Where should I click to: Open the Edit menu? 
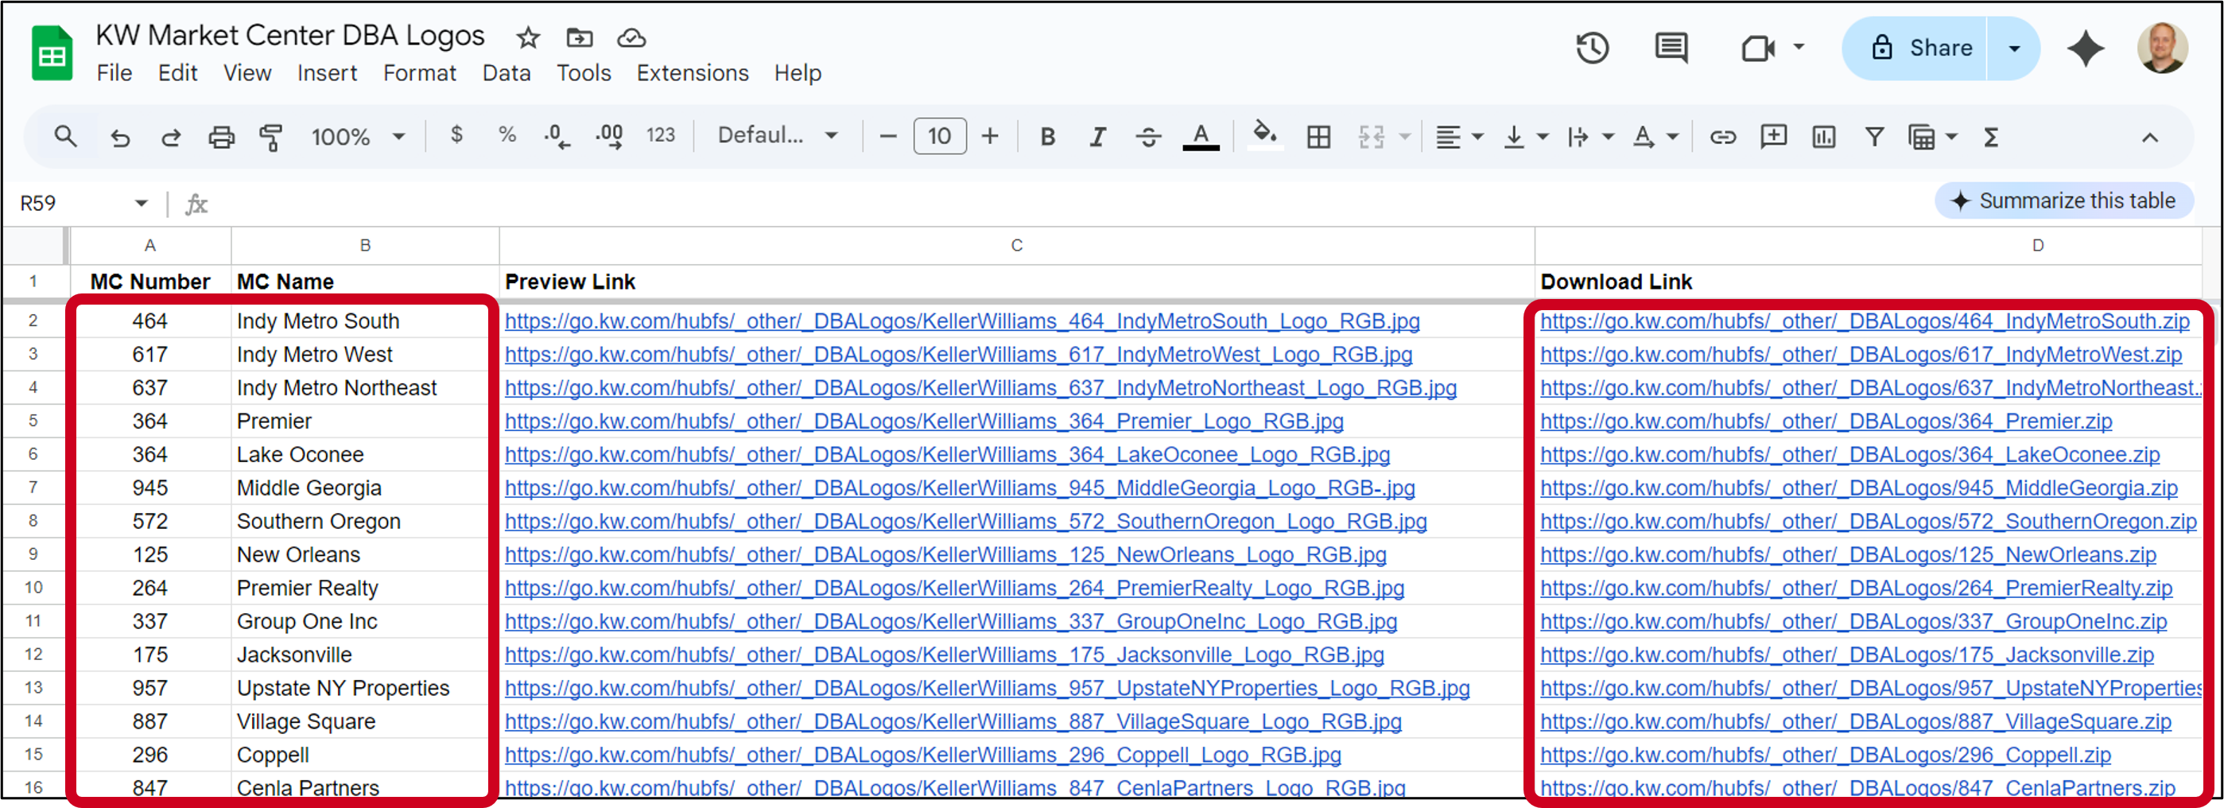coord(178,73)
